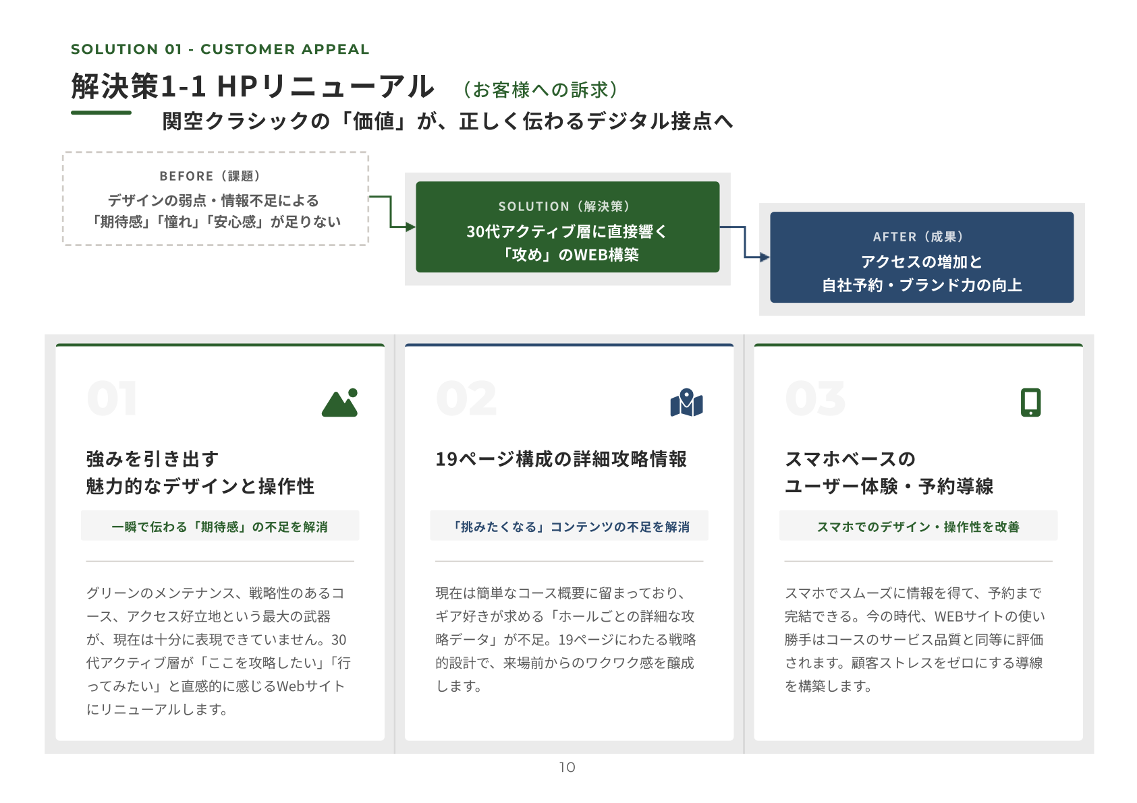Viewport: 1137px width, 803px height.
Task: Click the paragraph starting 'グリーンのメンテナンス'
Action: tap(219, 651)
